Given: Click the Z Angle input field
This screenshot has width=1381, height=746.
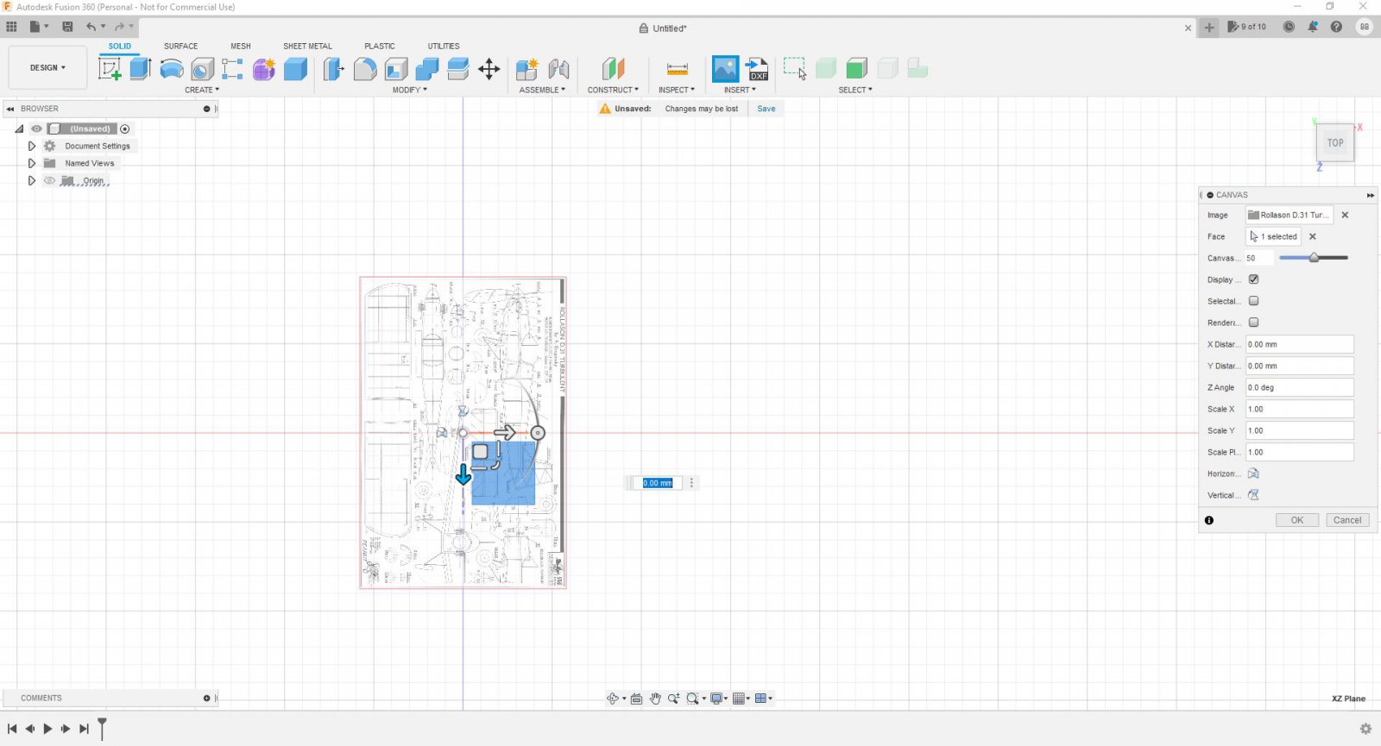Looking at the screenshot, I should click(x=1299, y=387).
